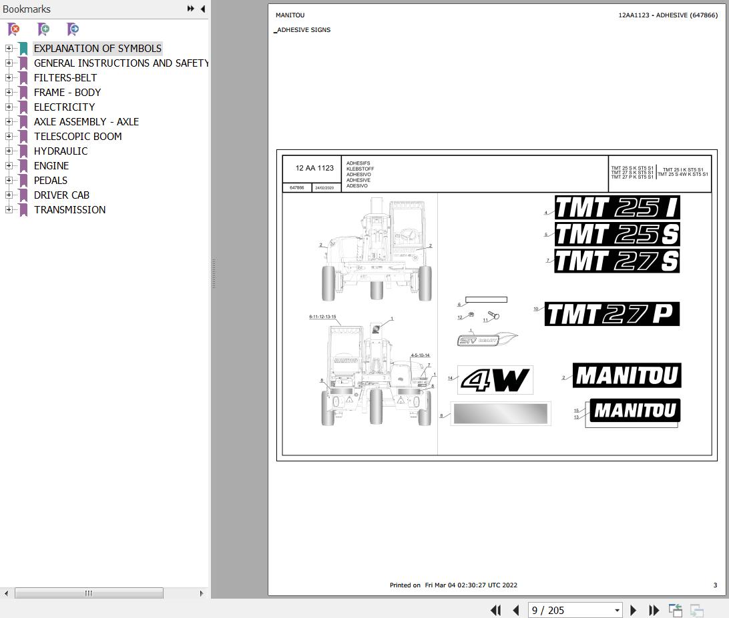Expand ELECTRICITY bookmark node
Image resolution: width=729 pixels, height=618 pixels.
click(9, 107)
